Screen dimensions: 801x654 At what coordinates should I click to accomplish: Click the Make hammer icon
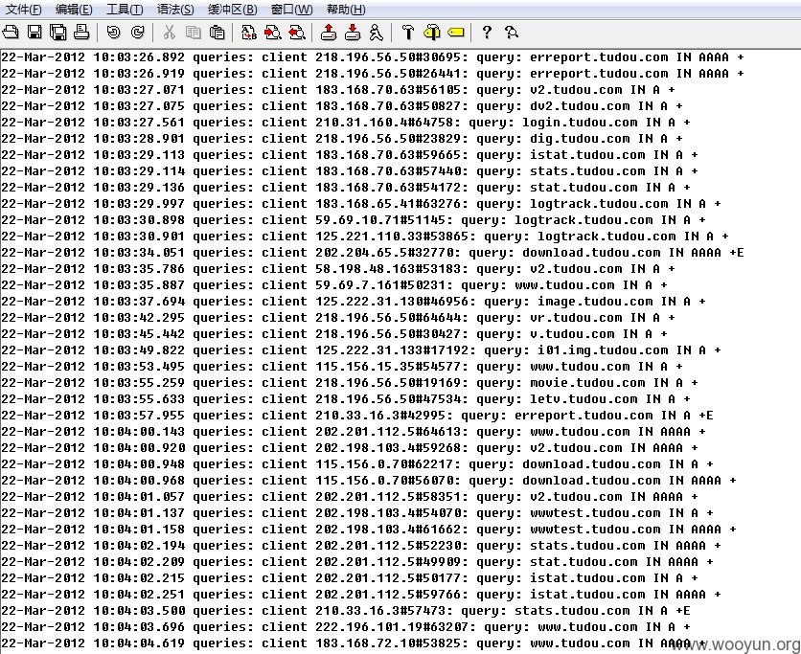[408, 33]
